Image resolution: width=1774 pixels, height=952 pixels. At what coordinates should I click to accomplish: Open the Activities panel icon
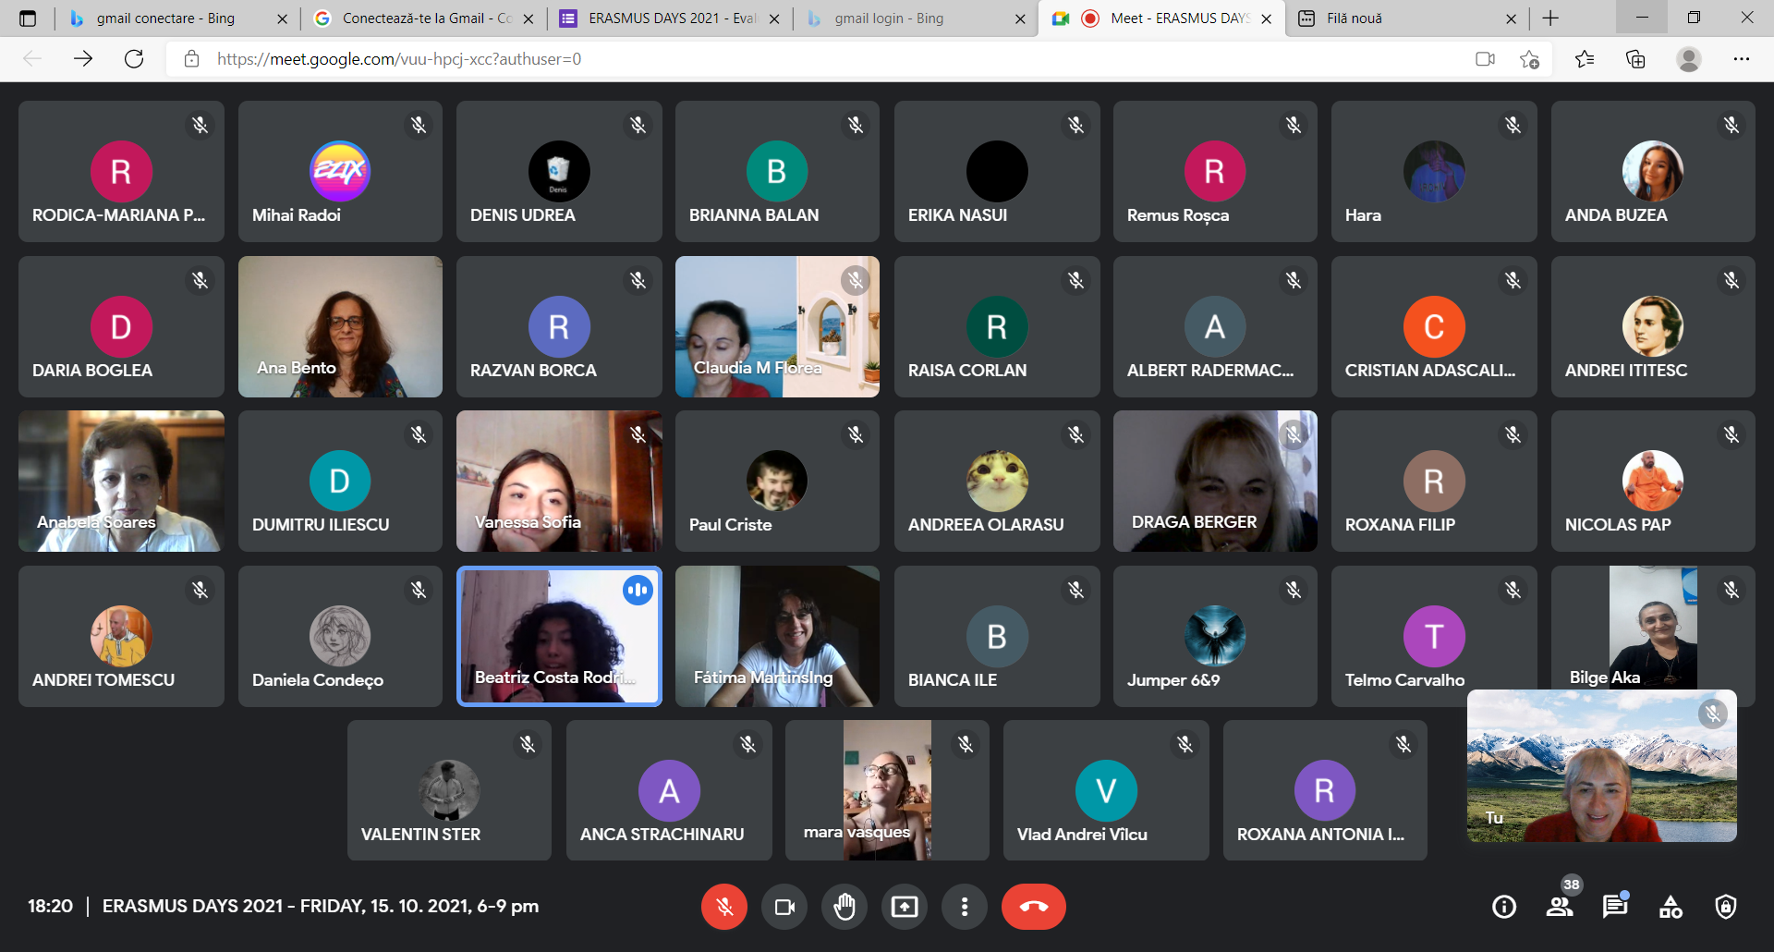pyautogui.click(x=1671, y=907)
